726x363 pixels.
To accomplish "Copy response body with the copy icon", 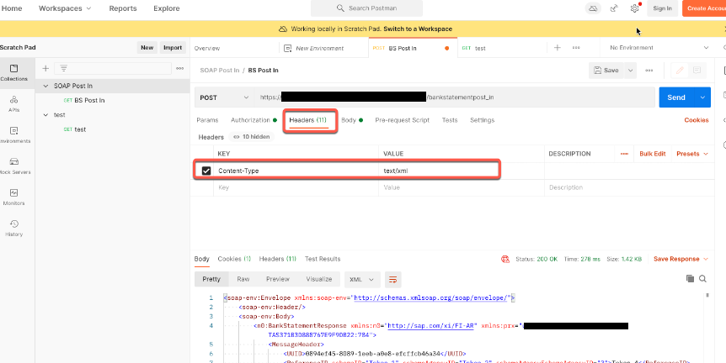I will tap(689, 278).
